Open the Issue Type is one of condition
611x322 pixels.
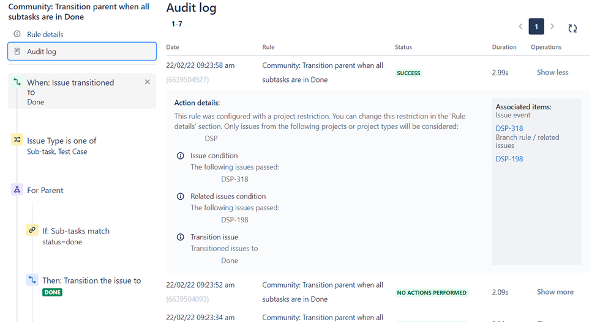62,146
